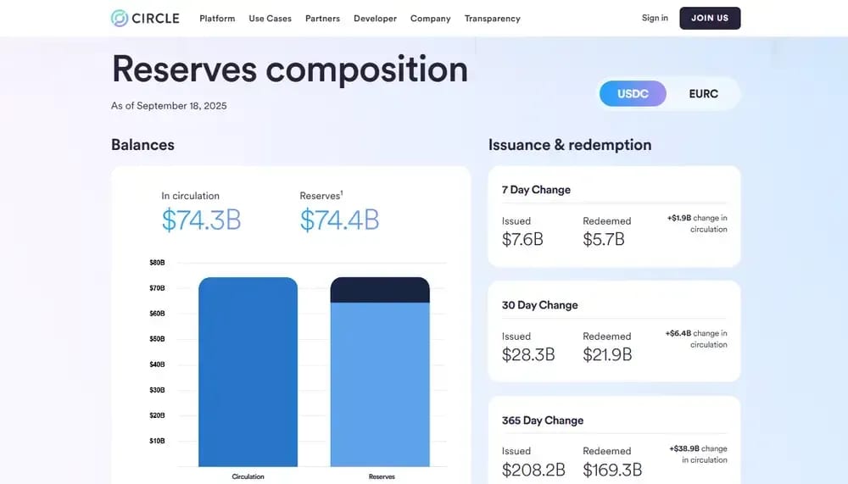Viewport: 848px width, 484px height.
Task: Click the JOIN US button
Action: [x=710, y=18]
